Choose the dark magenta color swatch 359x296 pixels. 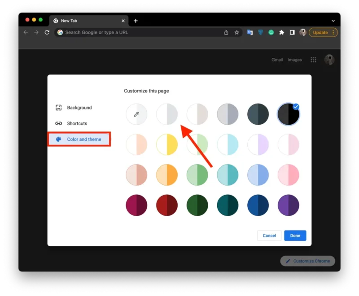tap(136, 205)
